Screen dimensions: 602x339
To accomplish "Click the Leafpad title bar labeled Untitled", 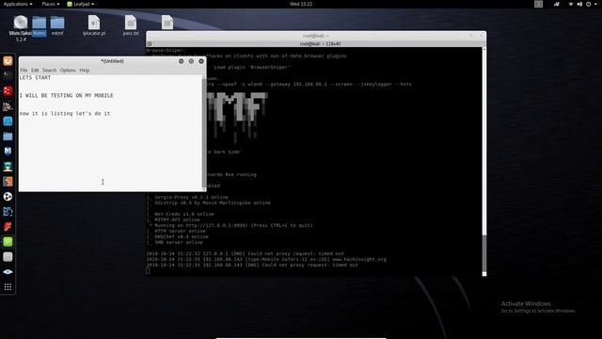I will point(112,61).
